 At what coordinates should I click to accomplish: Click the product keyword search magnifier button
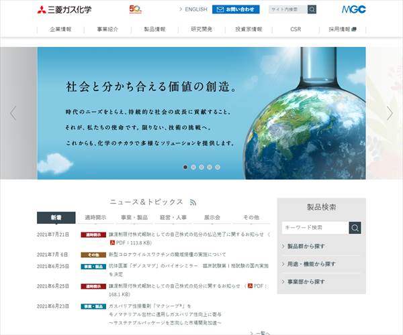click(x=355, y=228)
